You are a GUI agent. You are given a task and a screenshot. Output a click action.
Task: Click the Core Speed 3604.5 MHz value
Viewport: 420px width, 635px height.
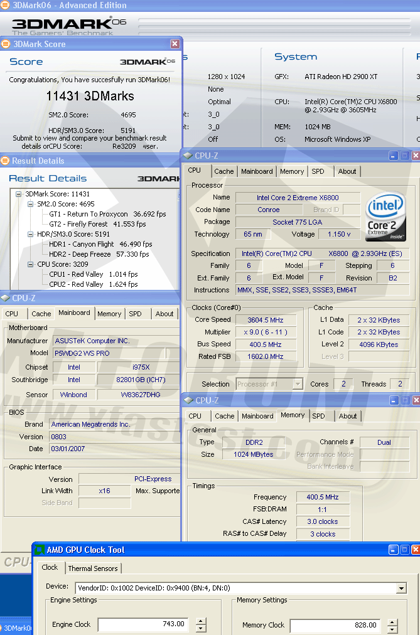[266, 320]
